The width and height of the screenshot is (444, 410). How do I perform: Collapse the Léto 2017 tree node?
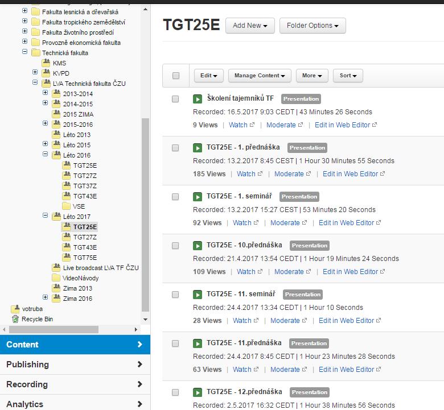coord(45,216)
